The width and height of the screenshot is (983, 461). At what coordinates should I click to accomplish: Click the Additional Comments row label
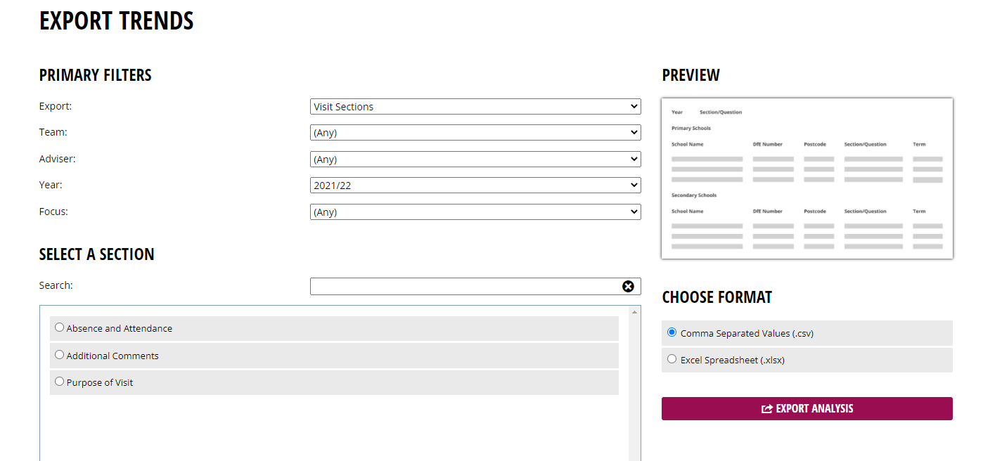[113, 356]
